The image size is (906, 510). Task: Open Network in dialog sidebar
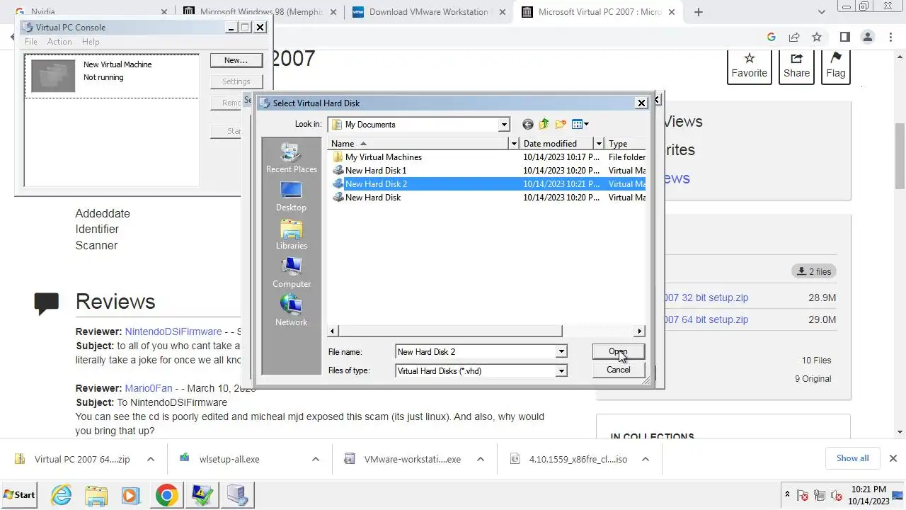tap(291, 311)
